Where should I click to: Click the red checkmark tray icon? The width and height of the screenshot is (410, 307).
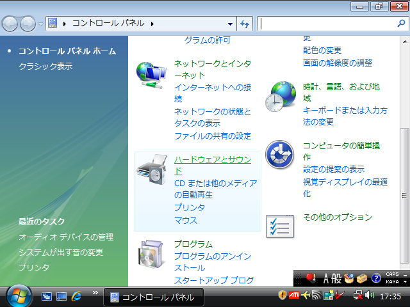(x=340, y=295)
